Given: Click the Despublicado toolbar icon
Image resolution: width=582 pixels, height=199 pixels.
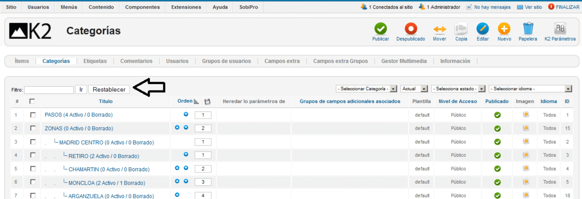Looking at the screenshot, I should [411, 29].
